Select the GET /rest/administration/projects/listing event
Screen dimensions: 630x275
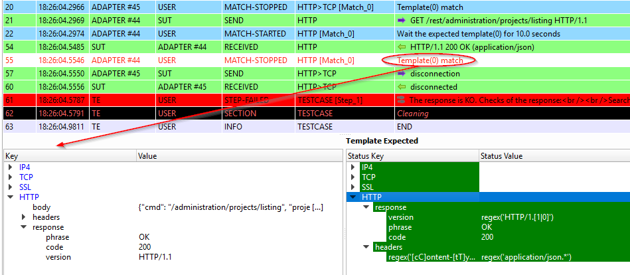click(316, 21)
